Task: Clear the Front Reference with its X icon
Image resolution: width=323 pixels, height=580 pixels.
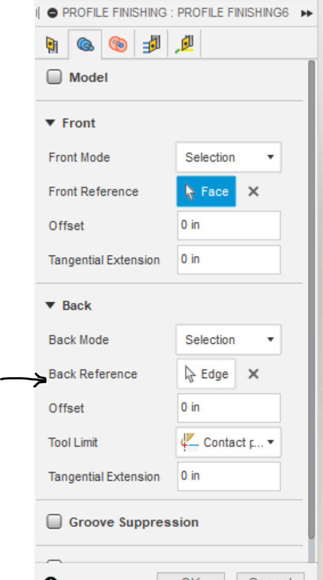Action: pyautogui.click(x=253, y=192)
